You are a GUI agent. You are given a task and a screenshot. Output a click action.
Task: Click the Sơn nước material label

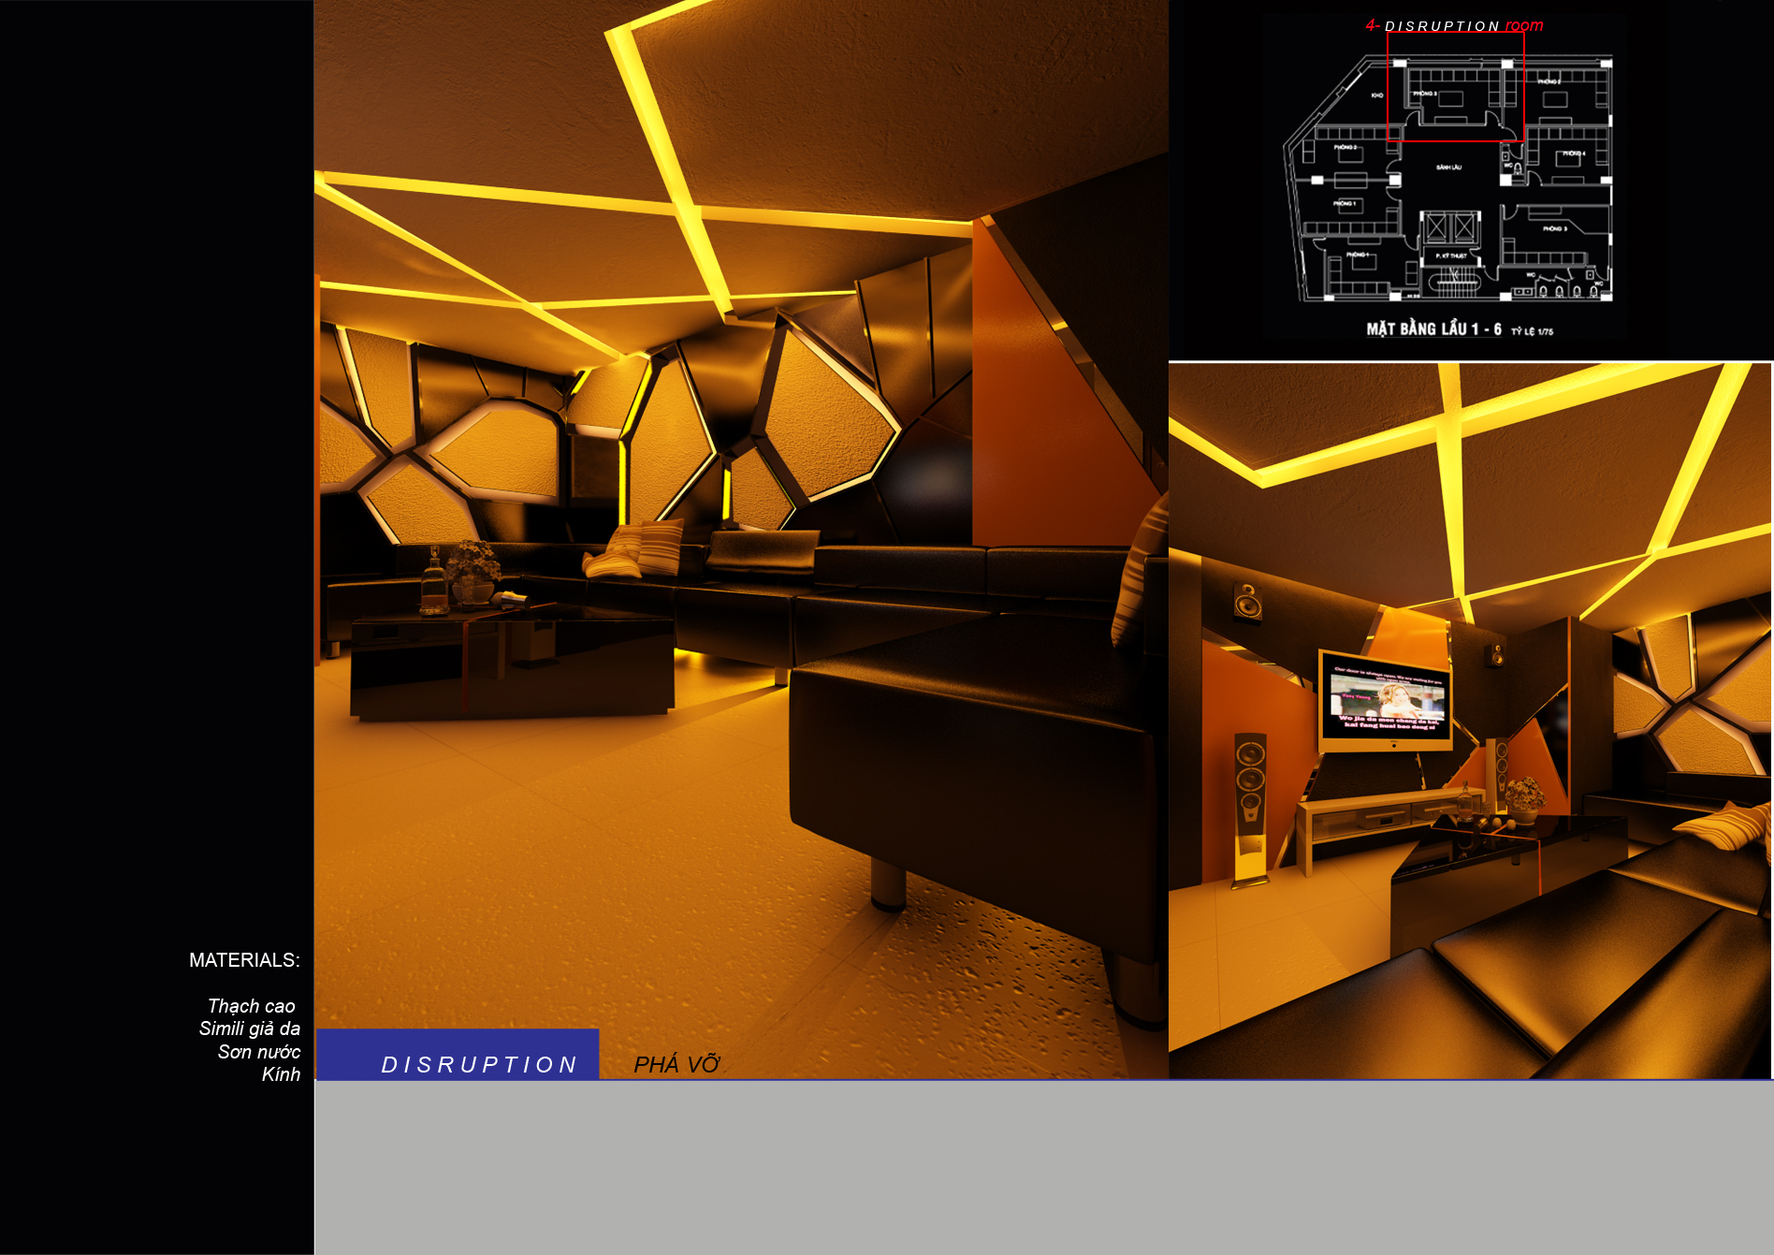point(259,1052)
